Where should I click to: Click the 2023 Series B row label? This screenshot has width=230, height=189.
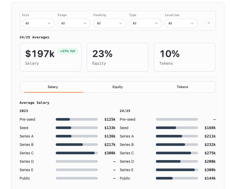pos(27,145)
